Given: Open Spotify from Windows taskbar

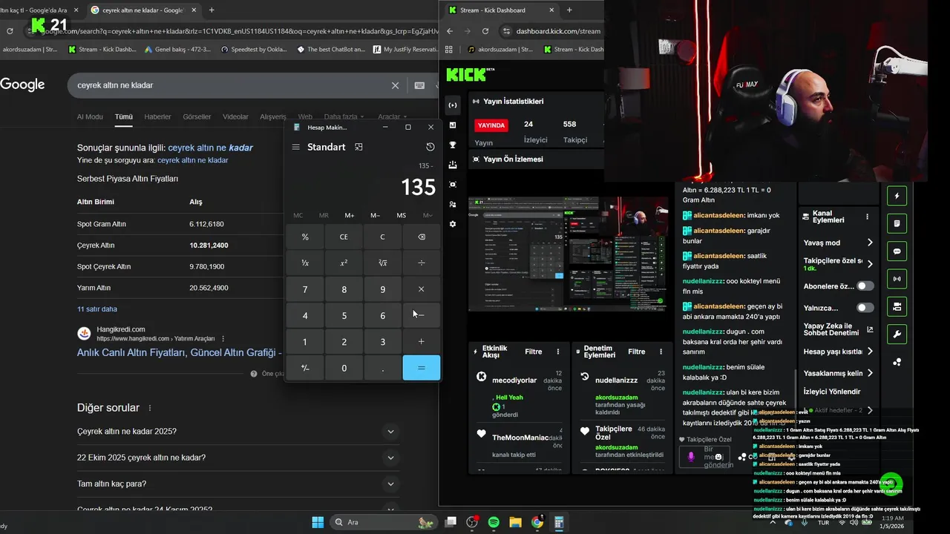Looking at the screenshot, I should (x=494, y=522).
